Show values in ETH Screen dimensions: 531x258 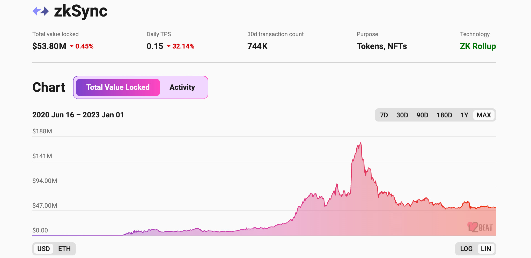pos(64,249)
